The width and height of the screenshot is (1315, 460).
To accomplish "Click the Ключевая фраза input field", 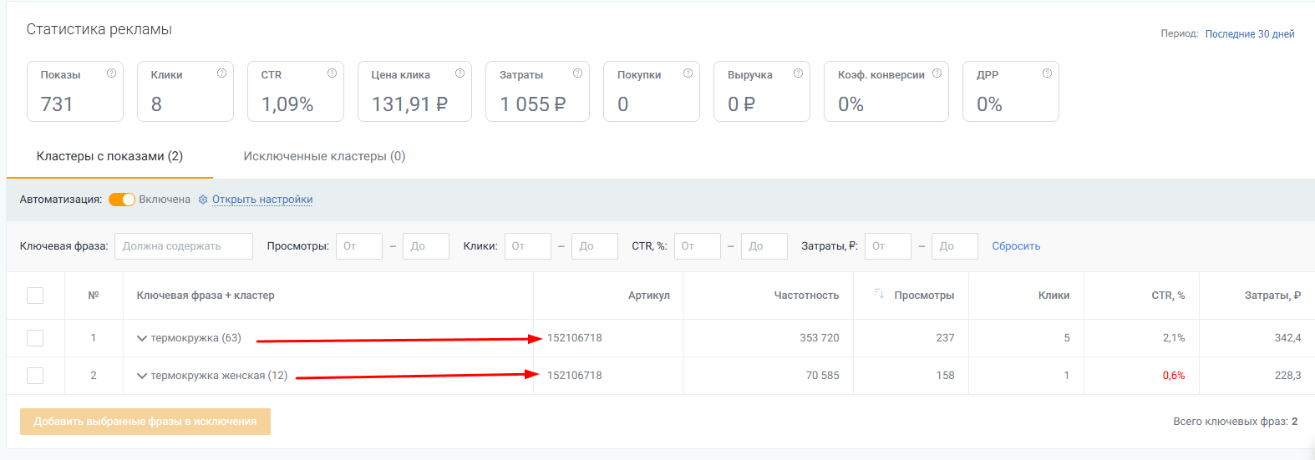I will tap(184, 246).
